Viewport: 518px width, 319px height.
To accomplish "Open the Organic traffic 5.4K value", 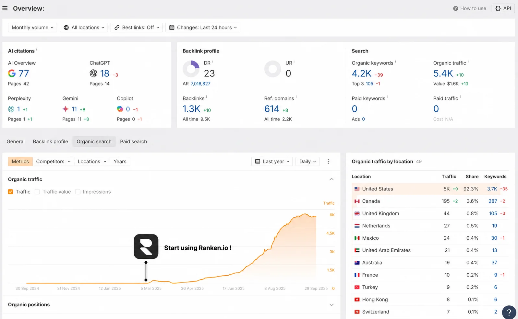I will coord(443,74).
